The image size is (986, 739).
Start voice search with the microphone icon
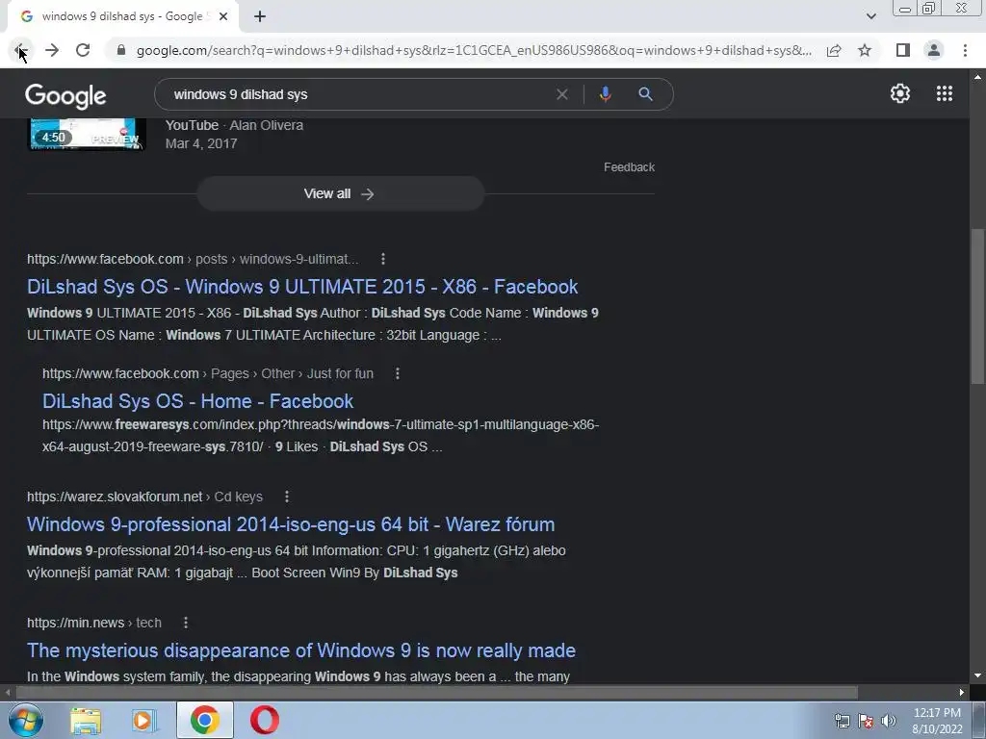605,94
